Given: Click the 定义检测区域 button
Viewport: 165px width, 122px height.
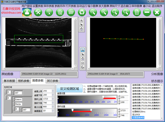Looking at the screenshot, I should (69, 89).
